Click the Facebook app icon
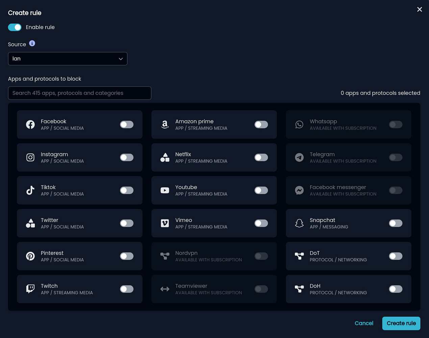Screen dimensions: 429x338 [30, 124]
